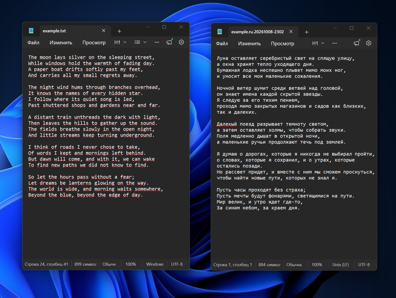This screenshot has width=396, height=298.
Task: Open Изменить menu in example.txt window
Action: 61,43
